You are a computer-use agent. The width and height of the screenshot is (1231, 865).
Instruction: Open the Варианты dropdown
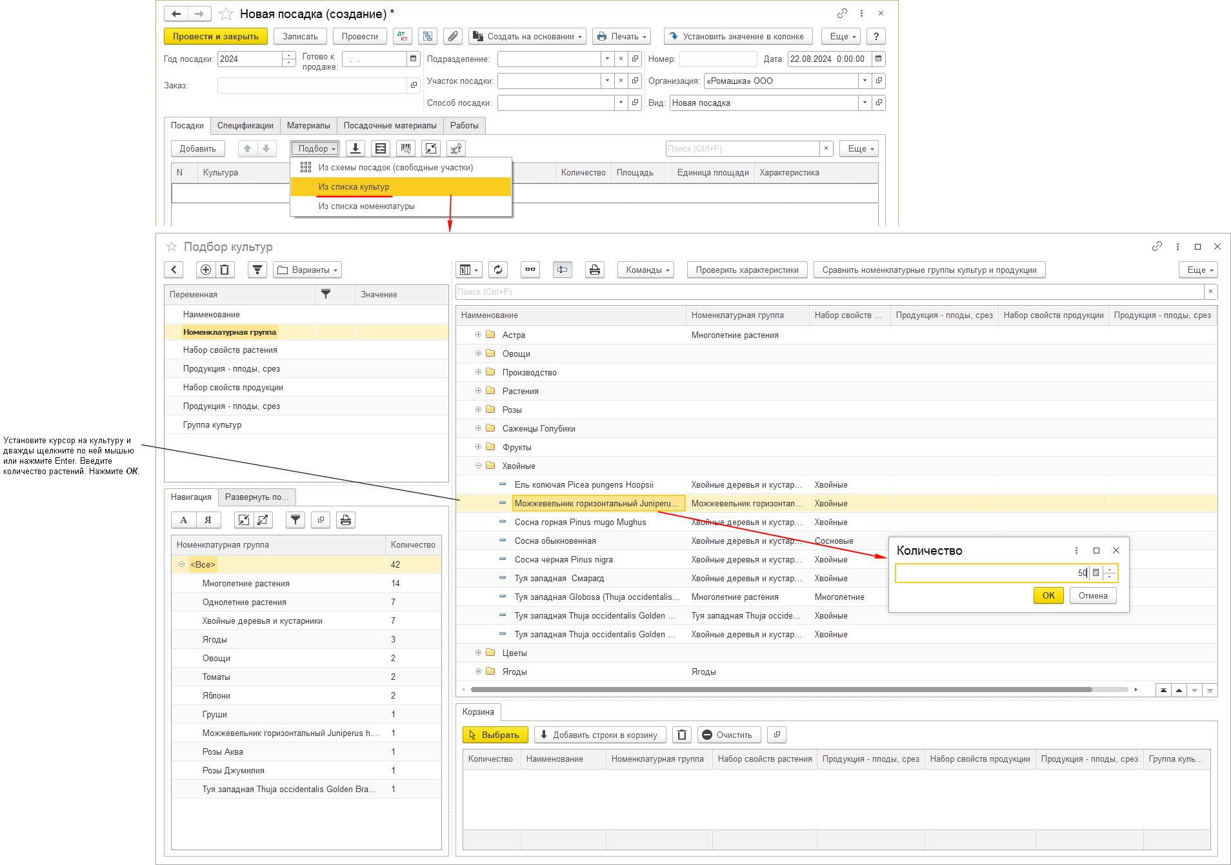[x=307, y=270]
